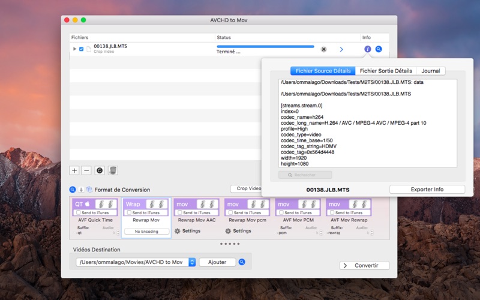Adjust Audio bitrate stepper for AVF Mov Rewrap
The width and height of the screenshot is (480, 300).
pyautogui.click(x=371, y=233)
